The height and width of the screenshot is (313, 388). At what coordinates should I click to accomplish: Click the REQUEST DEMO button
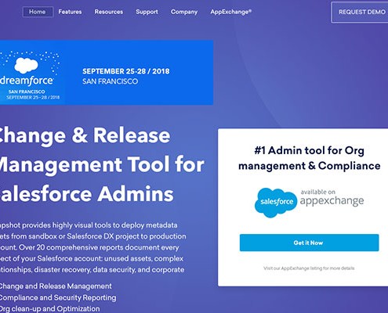[x=360, y=13]
